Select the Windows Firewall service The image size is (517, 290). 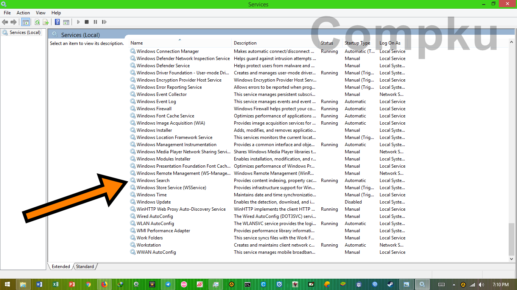(x=154, y=109)
